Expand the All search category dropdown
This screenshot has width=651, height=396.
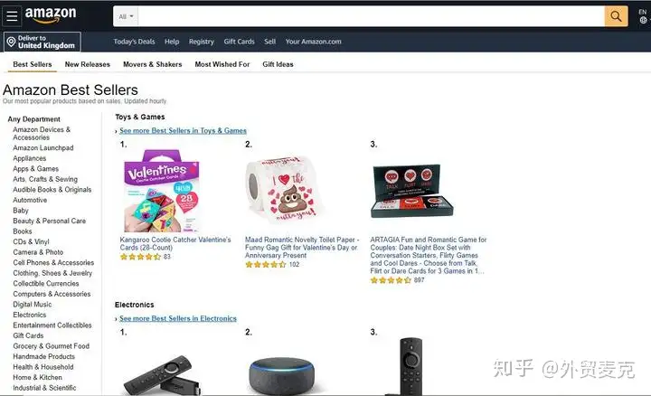tap(126, 16)
